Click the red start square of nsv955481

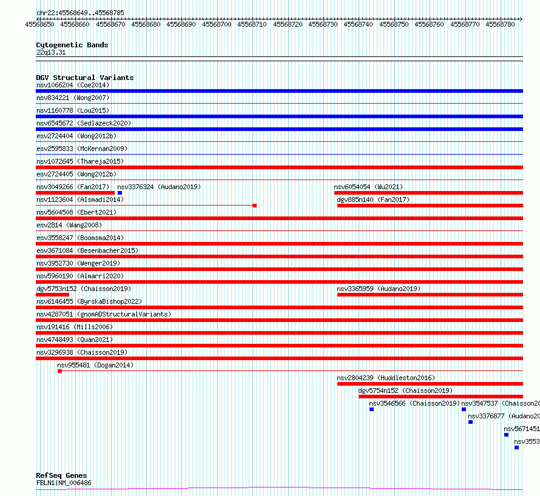click(60, 371)
